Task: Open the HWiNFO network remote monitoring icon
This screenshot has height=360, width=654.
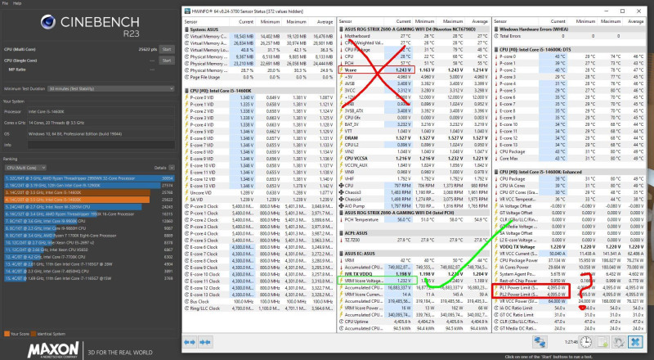Action: tap(540, 342)
